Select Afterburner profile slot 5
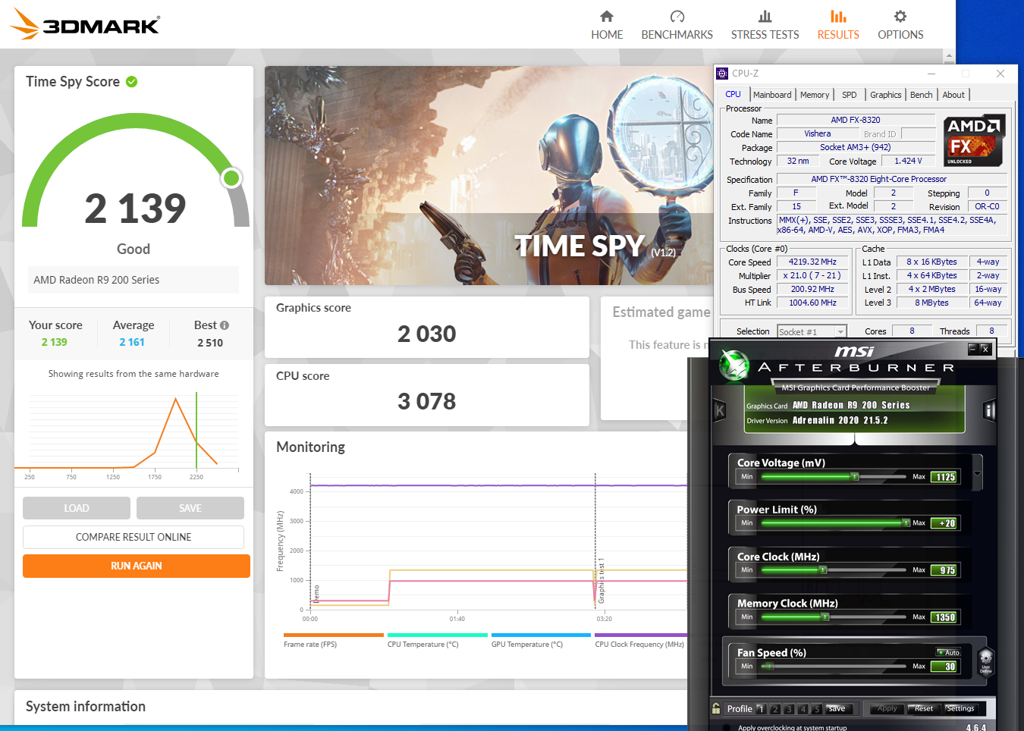The height and width of the screenshot is (731, 1024). pos(816,709)
